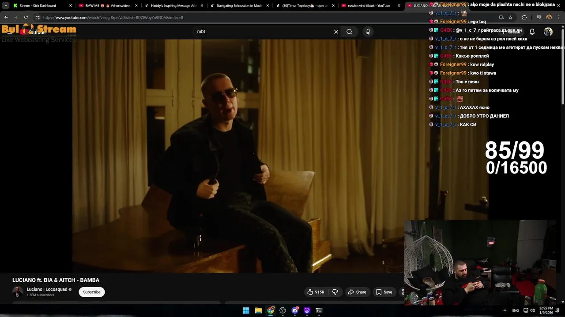
Task: Switch to Navigating Exhaustion tab
Action: pos(240,6)
